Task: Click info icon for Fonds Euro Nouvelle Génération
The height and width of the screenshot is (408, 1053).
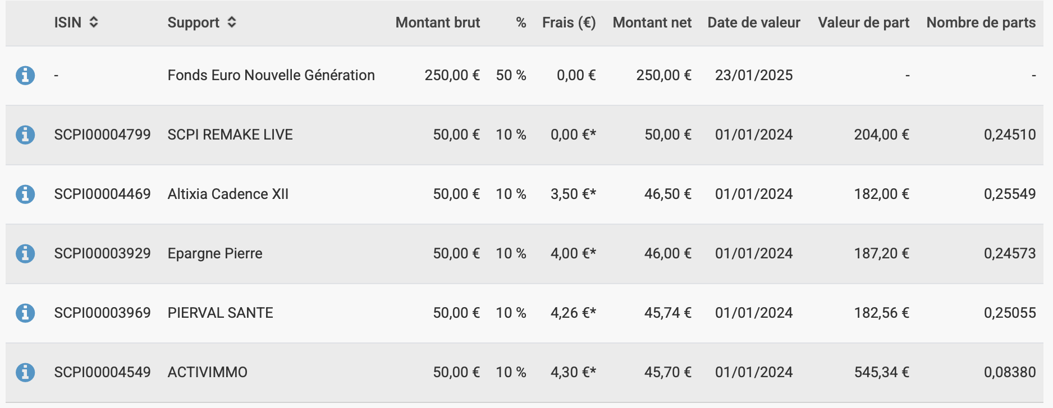Action: point(25,75)
